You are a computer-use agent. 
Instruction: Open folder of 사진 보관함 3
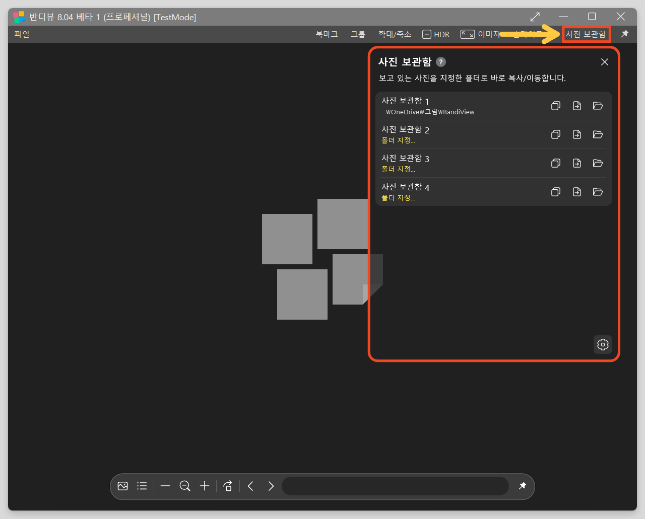pos(598,163)
